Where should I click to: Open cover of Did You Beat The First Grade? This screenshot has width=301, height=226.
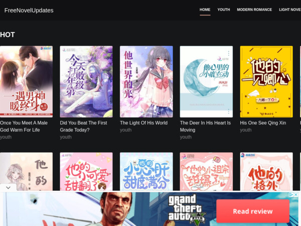pyautogui.click(x=86, y=81)
